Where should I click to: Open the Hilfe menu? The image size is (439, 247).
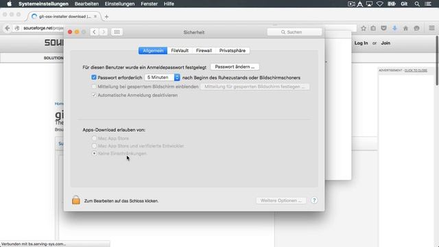point(169,4)
